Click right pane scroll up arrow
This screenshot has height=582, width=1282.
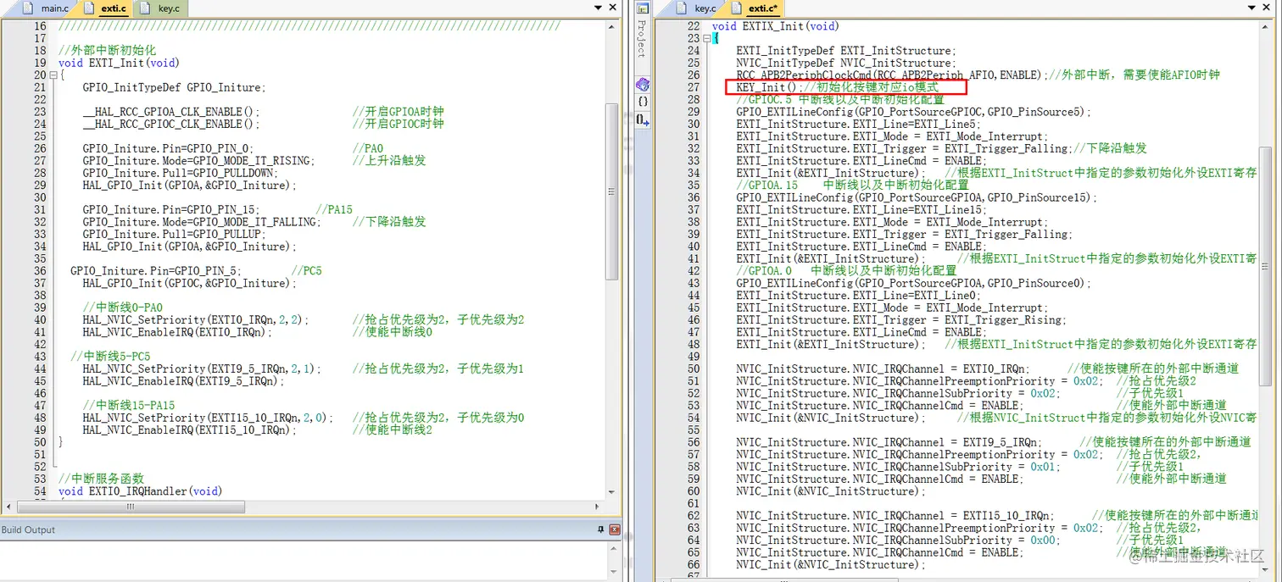[x=1266, y=26]
